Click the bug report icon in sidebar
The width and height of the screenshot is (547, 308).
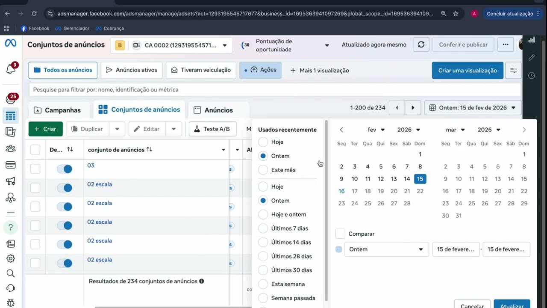point(11,303)
